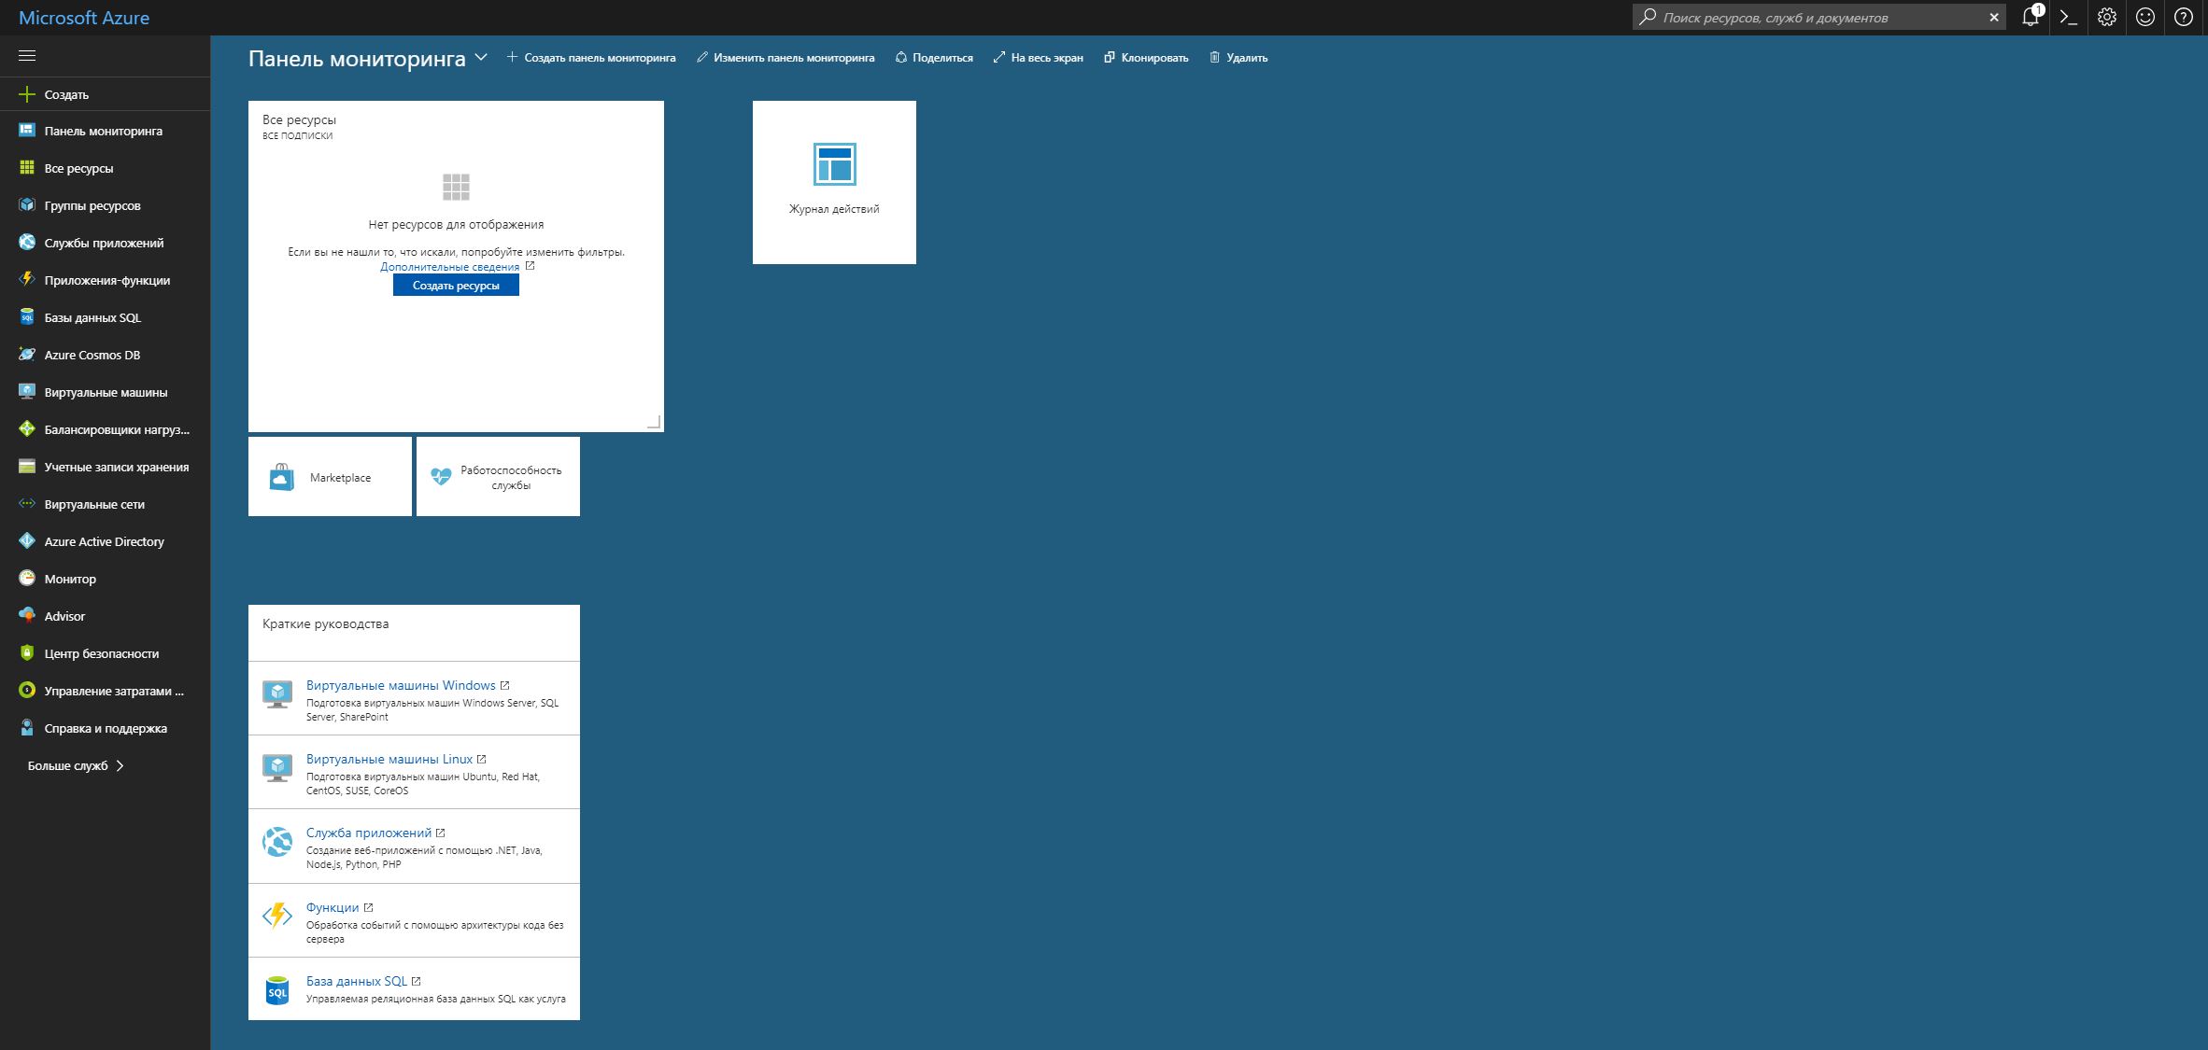Click Виртуальные машины Windows quickstart link

[399, 685]
